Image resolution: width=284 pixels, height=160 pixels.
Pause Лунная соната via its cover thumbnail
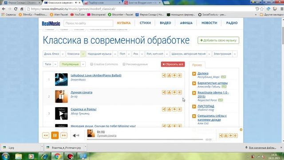[61, 96]
